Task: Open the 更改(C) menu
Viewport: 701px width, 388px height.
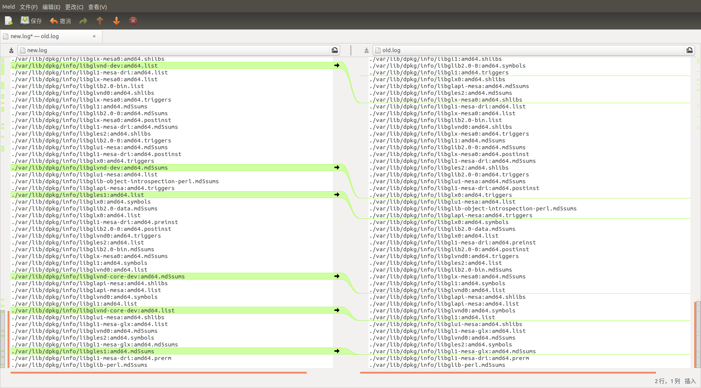Action: pyautogui.click(x=74, y=7)
